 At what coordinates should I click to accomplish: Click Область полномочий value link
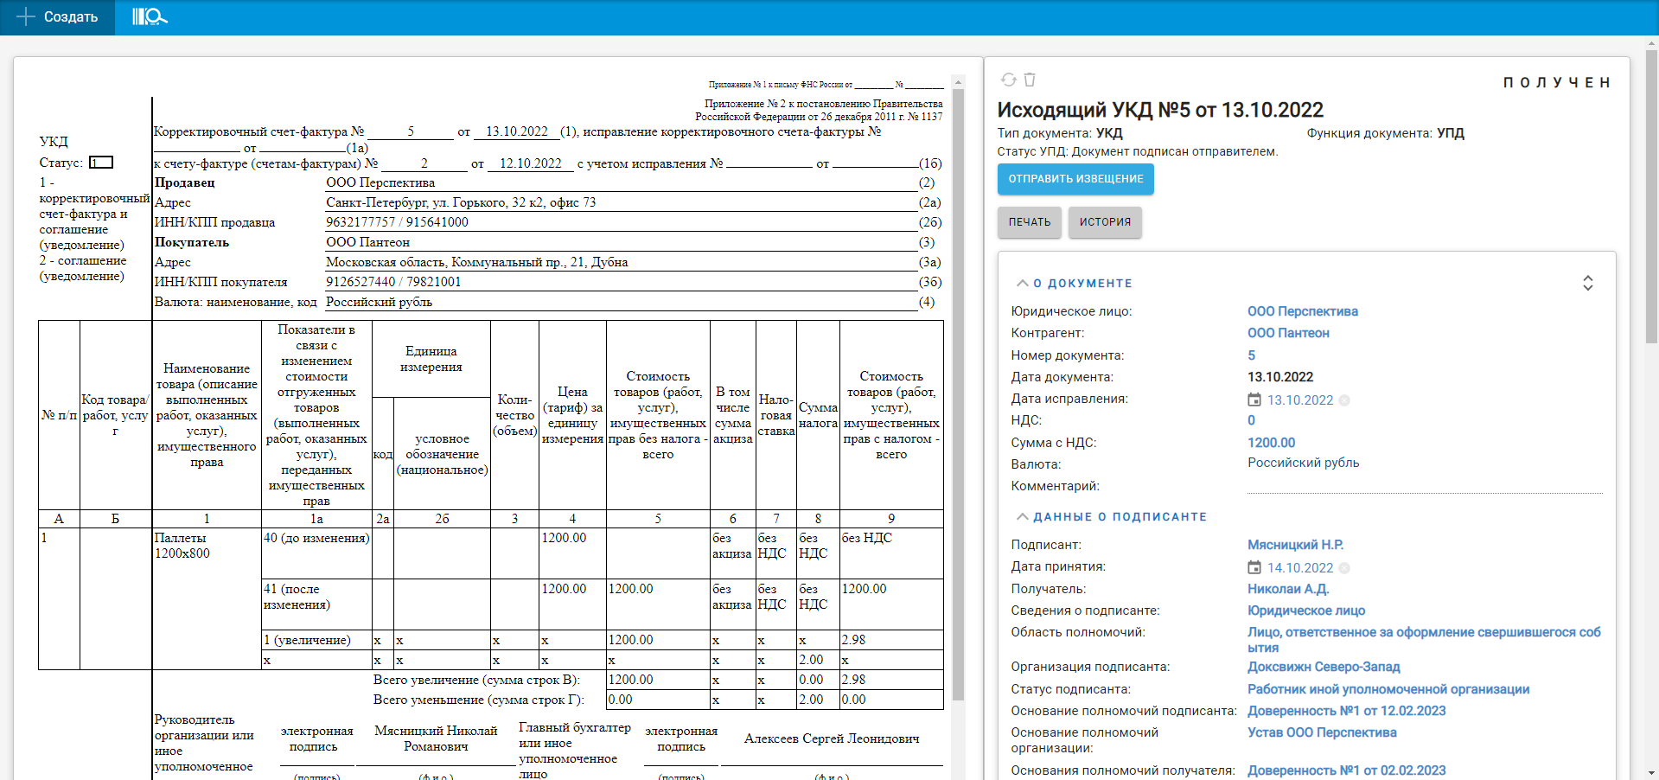tap(1424, 640)
